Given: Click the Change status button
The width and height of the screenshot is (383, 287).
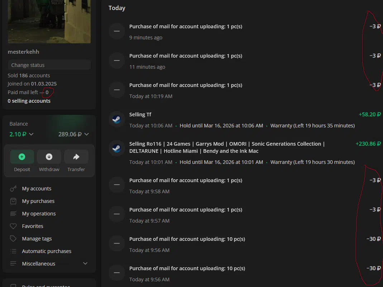Looking at the screenshot, I should point(49,65).
